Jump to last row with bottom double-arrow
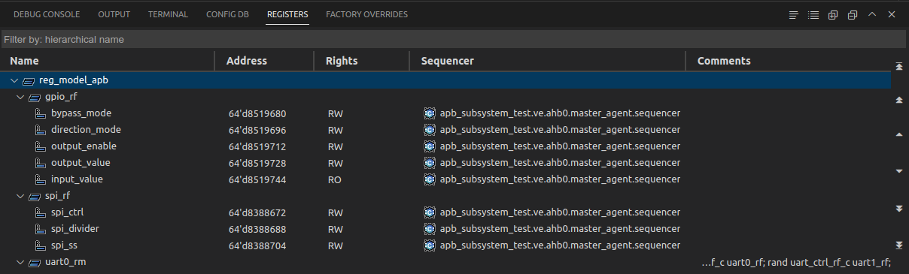This screenshot has height=274, width=909. pyautogui.click(x=898, y=245)
